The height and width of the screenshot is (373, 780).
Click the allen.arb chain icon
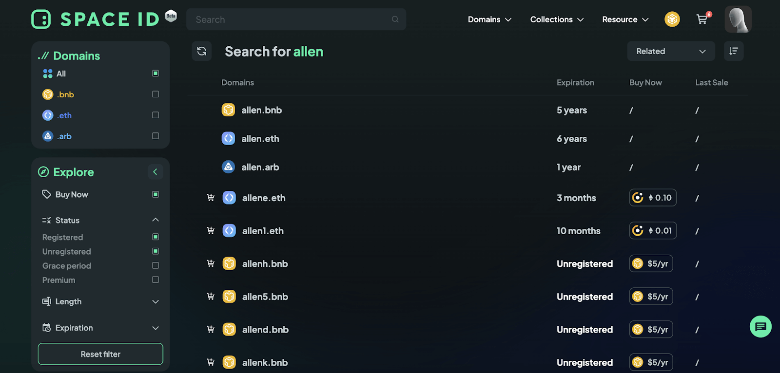(228, 167)
